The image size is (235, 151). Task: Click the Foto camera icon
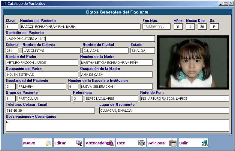pyautogui.click(x=142, y=143)
